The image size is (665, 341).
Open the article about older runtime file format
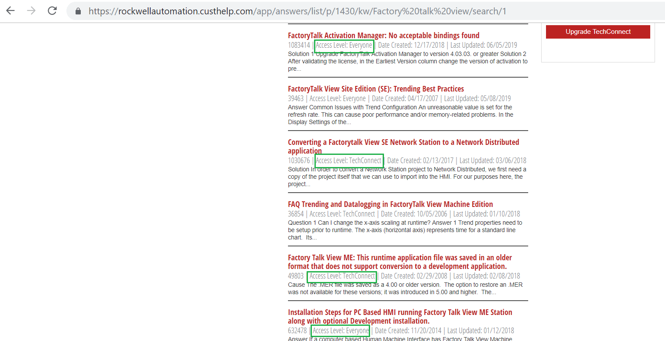tap(400, 258)
